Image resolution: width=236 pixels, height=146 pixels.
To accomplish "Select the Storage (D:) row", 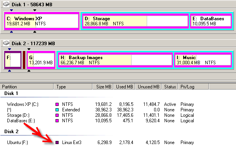I will (101, 115).
